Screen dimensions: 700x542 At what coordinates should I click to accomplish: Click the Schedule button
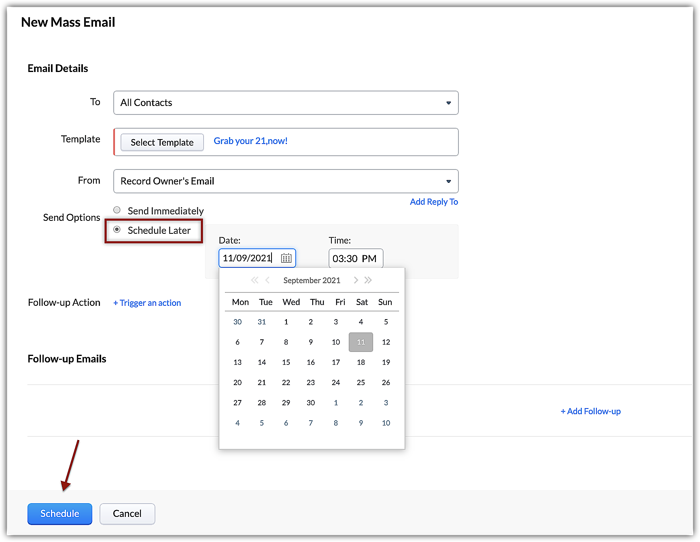click(60, 514)
